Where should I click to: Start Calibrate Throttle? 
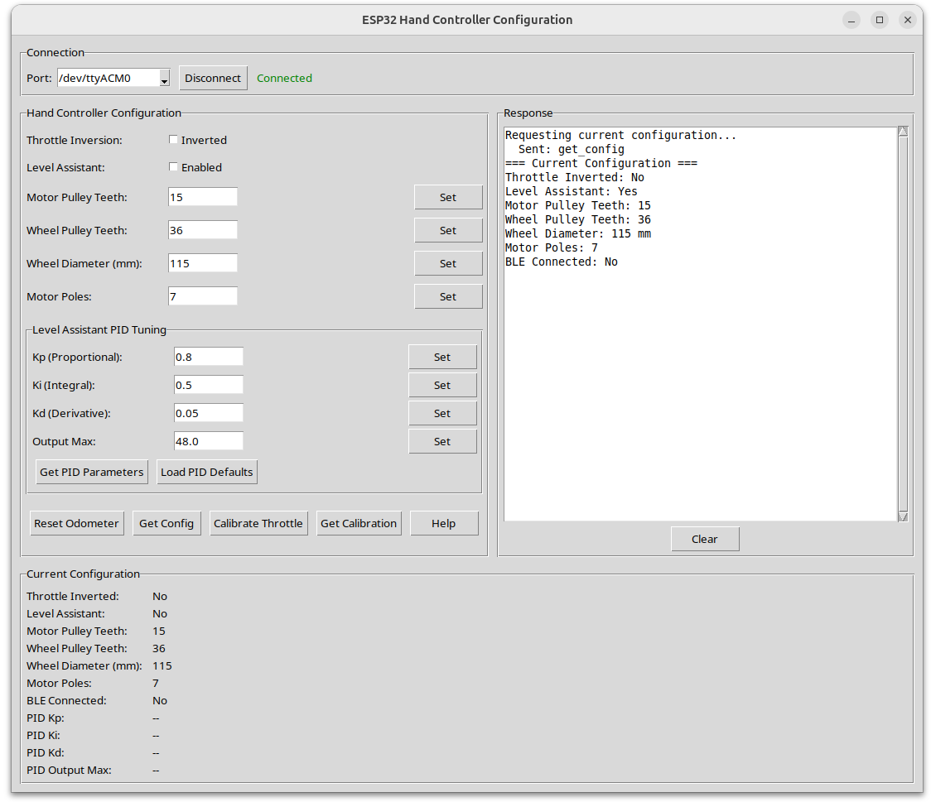point(258,523)
